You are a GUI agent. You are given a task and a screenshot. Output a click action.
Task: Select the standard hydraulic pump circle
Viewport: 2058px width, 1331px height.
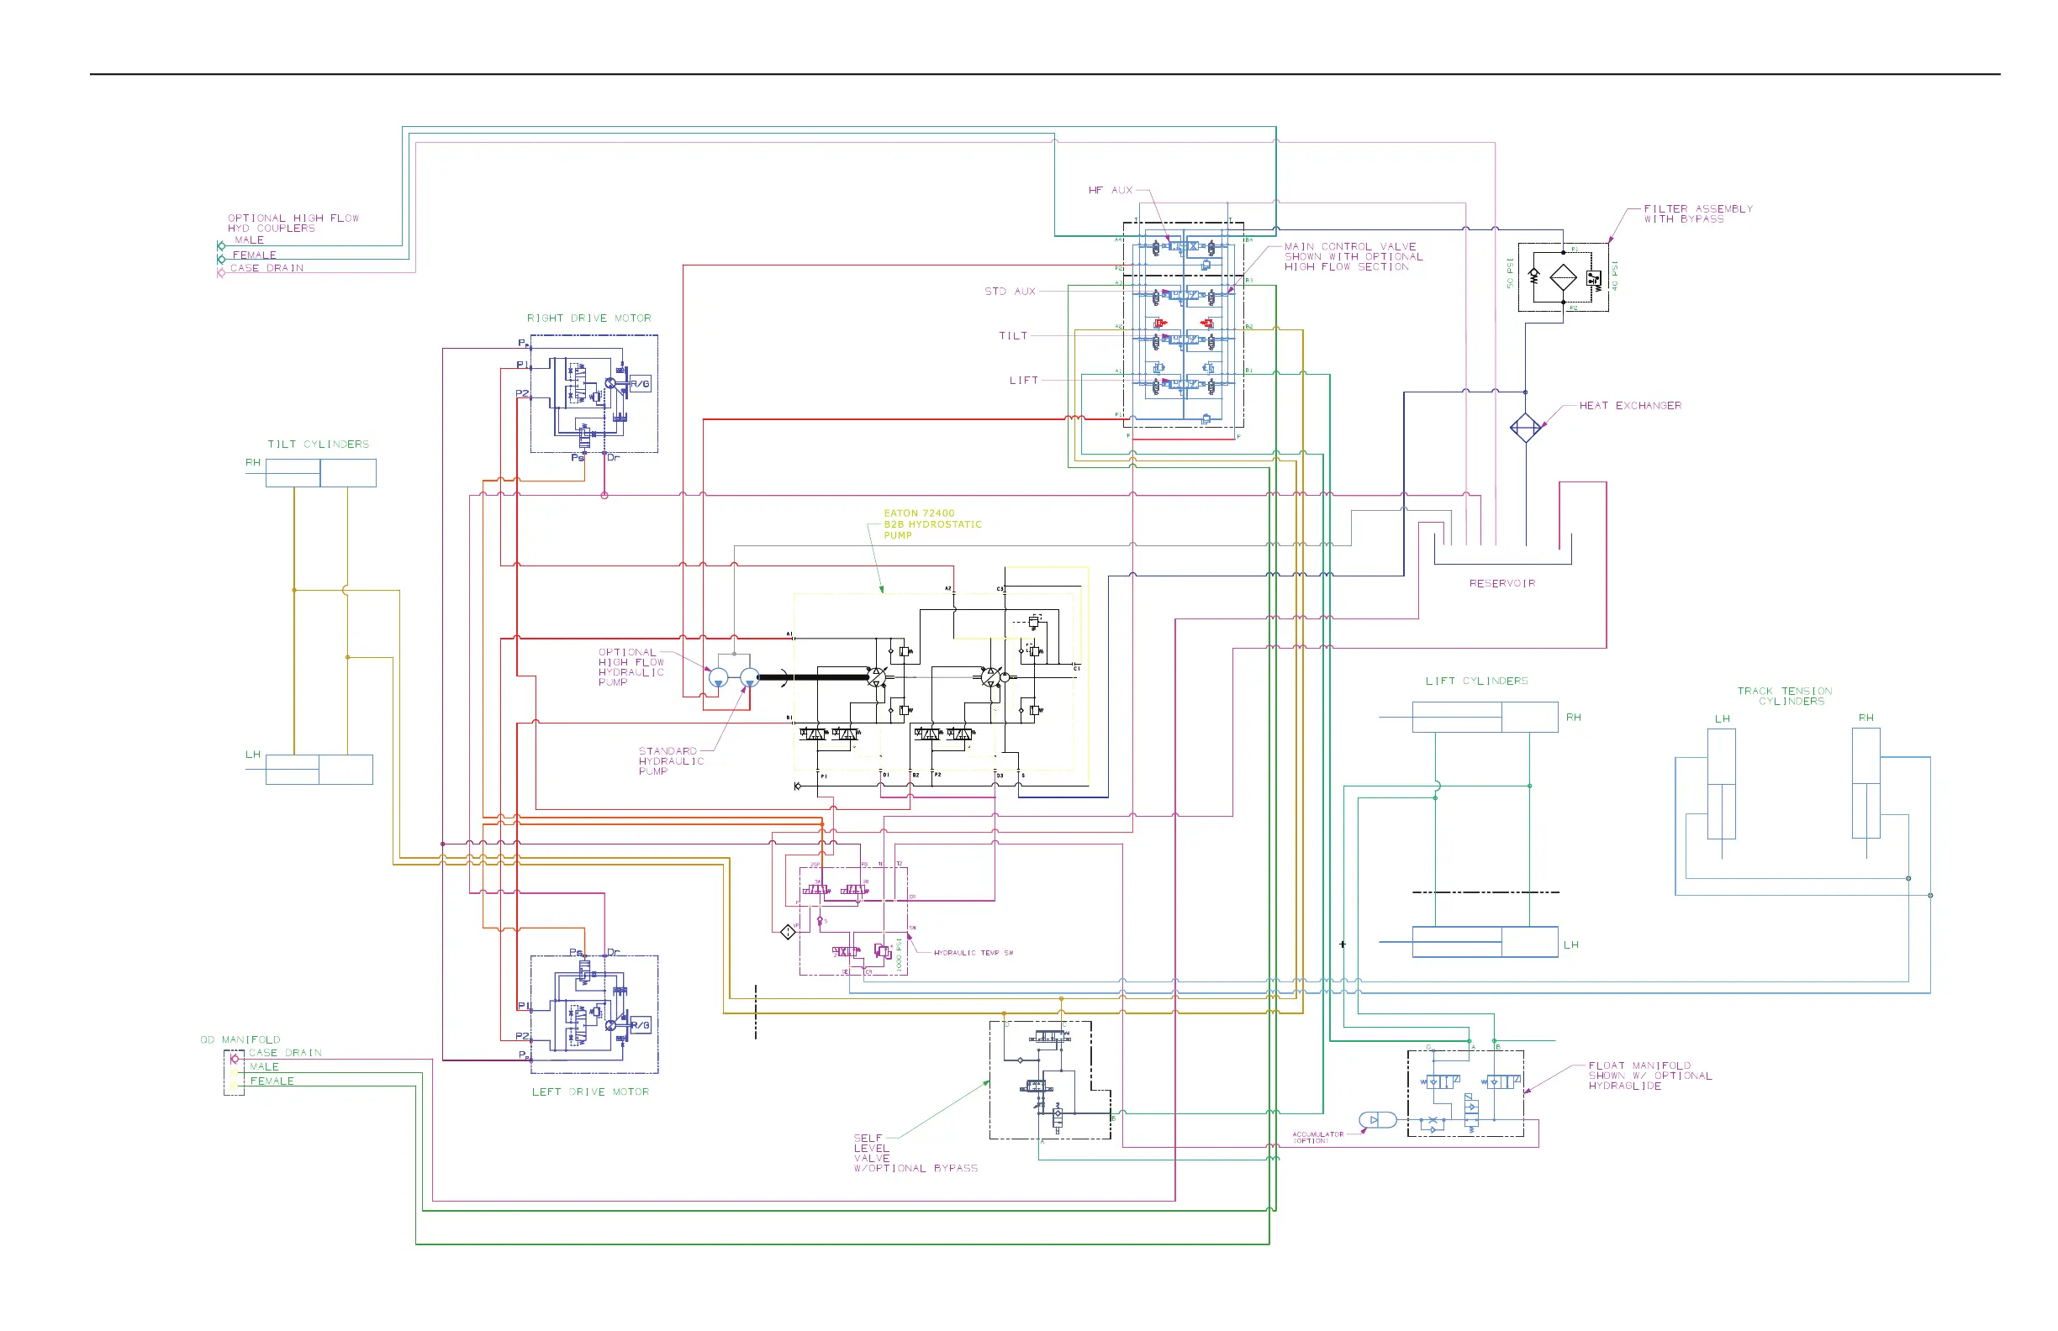(x=749, y=677)
